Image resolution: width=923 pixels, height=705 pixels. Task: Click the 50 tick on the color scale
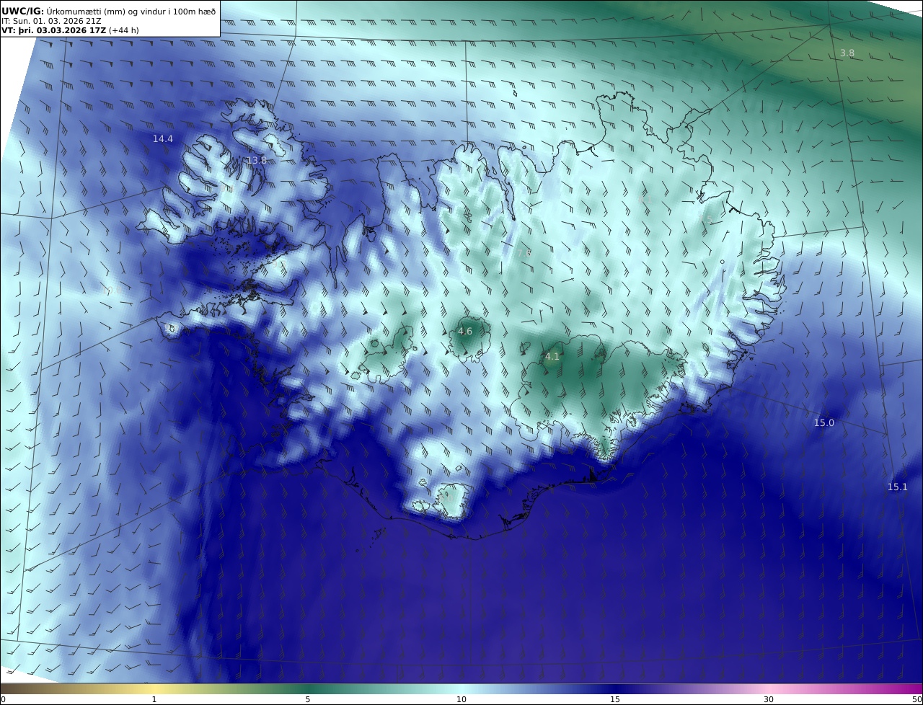coord(917,699)
